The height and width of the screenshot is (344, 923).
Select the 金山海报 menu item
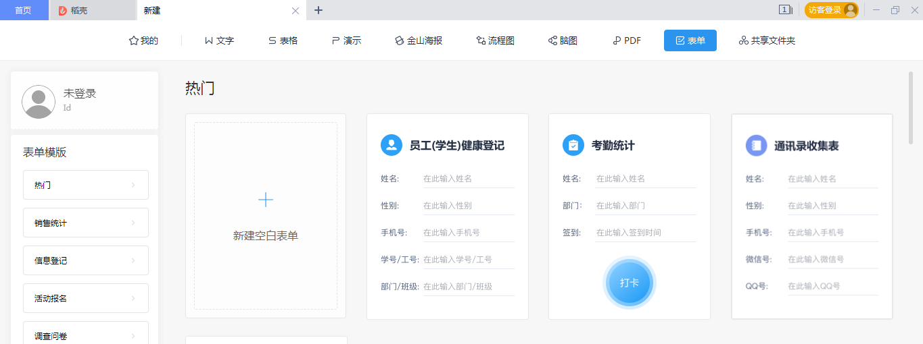click(419, 40)
